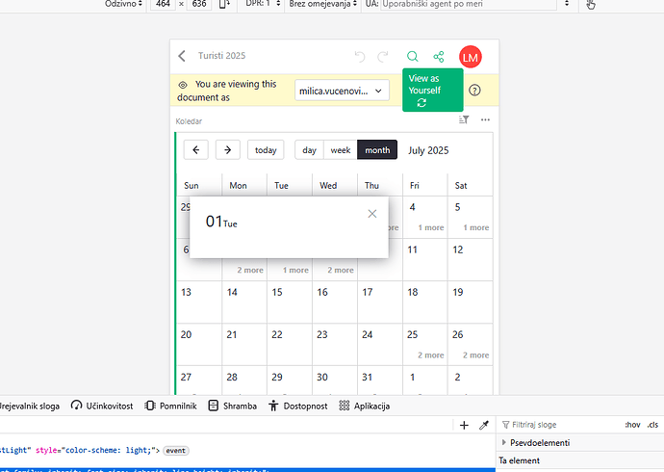664x472 pixels.
Task: Open the Pomnilnik devtools tab
Action: tap(170, 406)
